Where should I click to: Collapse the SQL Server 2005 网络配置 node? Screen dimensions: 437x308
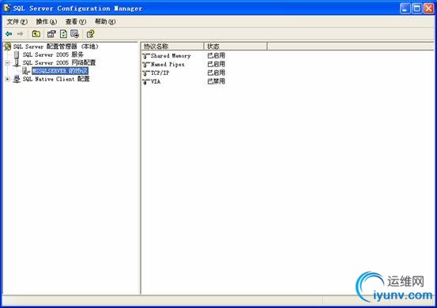pos(8,63)
